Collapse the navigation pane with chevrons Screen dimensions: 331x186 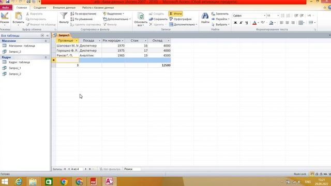coord(47,36)
